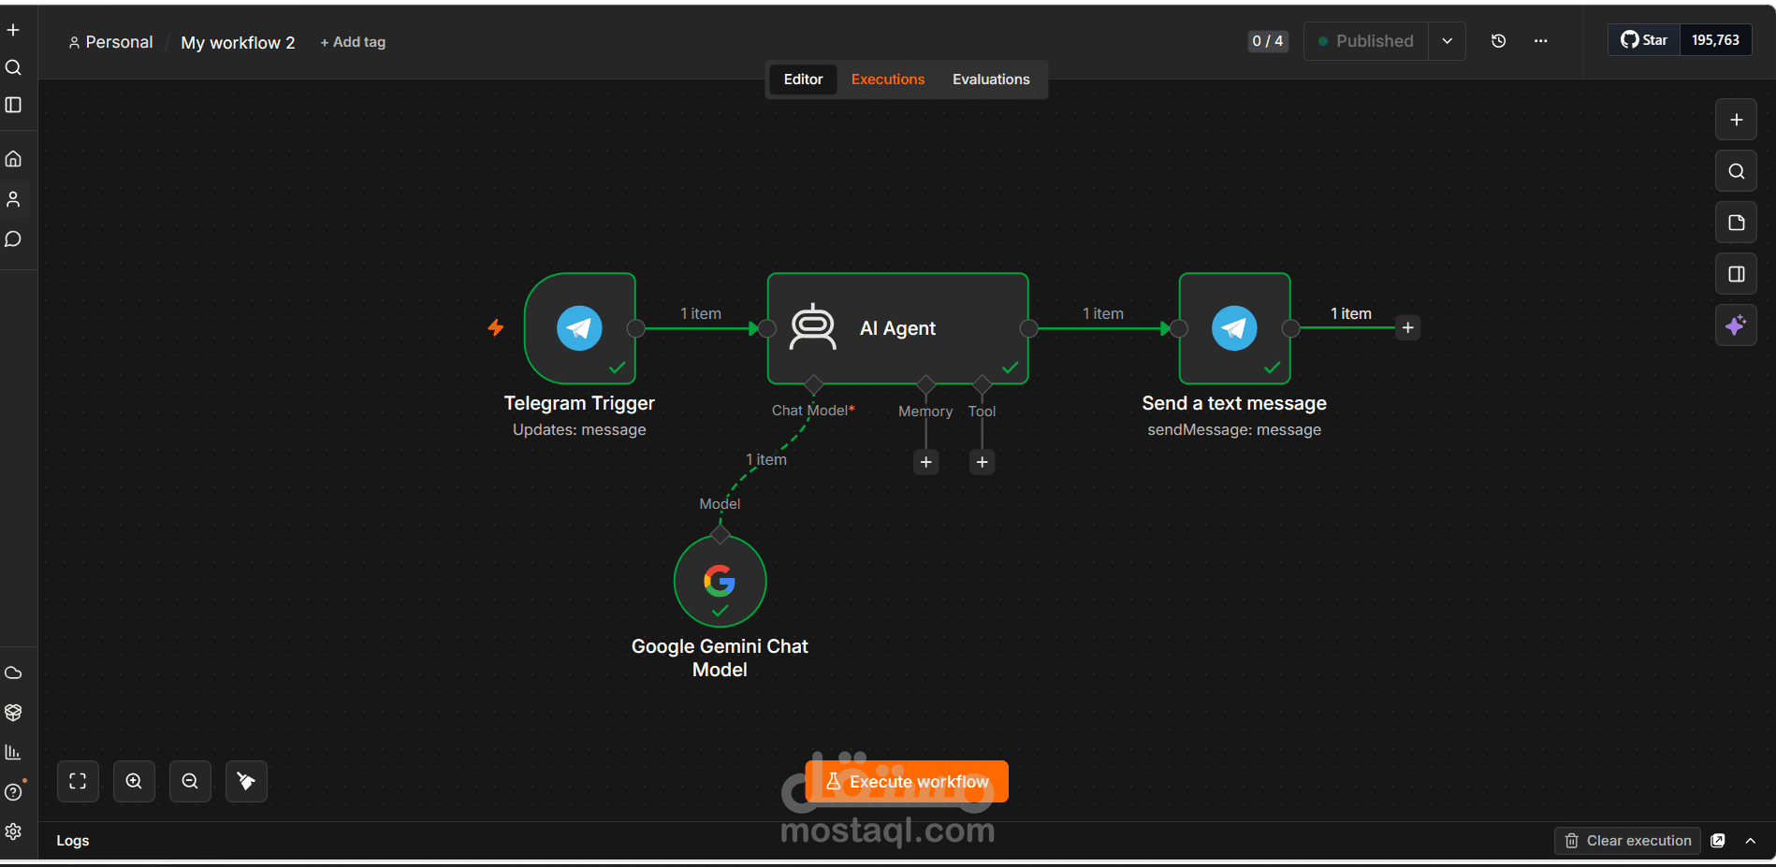Pop out the Logs panel
1776x867 pixels.
point(1718,840)
